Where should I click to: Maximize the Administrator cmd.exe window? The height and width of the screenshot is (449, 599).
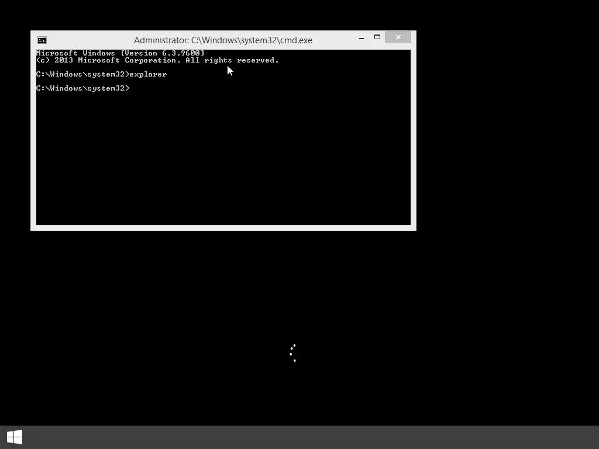377,37
